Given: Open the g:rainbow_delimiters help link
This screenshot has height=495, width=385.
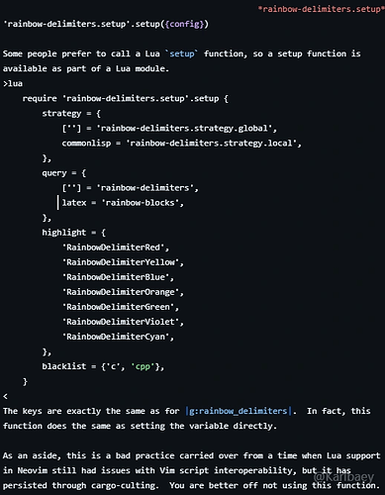Looking at the screenshot, I should [x=239, y=411].
